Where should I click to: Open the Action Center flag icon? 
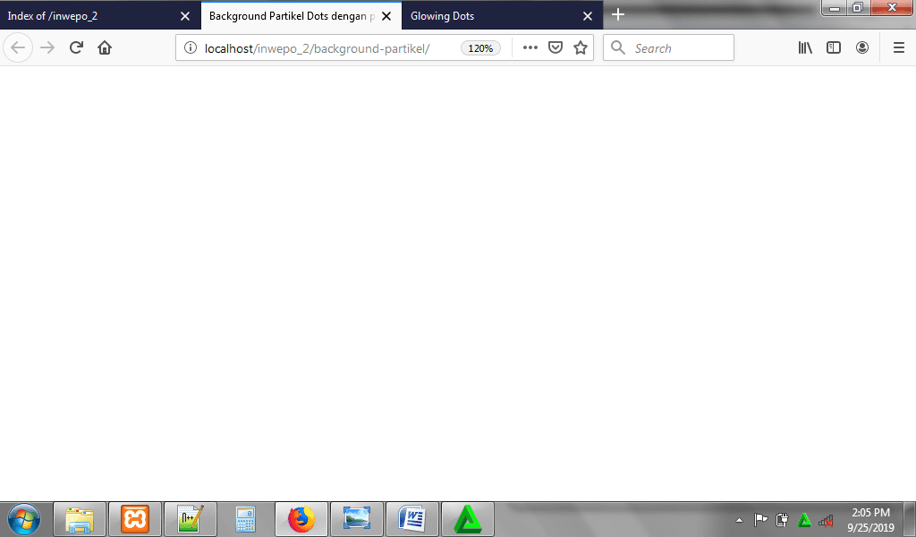click(760, 519)
